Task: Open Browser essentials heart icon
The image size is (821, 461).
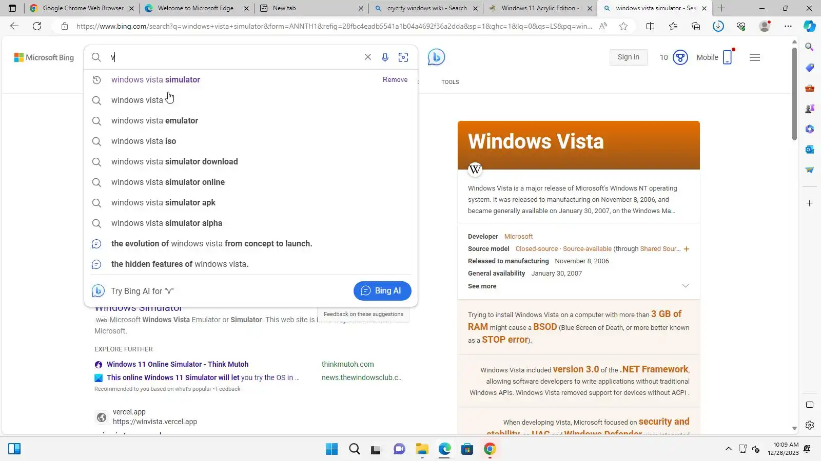Action: 741,26
